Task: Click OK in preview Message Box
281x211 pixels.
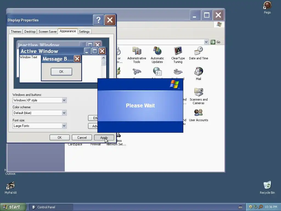Action: pyautogui.click(x=61, y=72)
